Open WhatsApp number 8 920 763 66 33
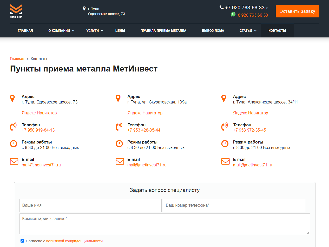Screen dimensions: 329x247 pyautogui.click(x=253, y=15)
